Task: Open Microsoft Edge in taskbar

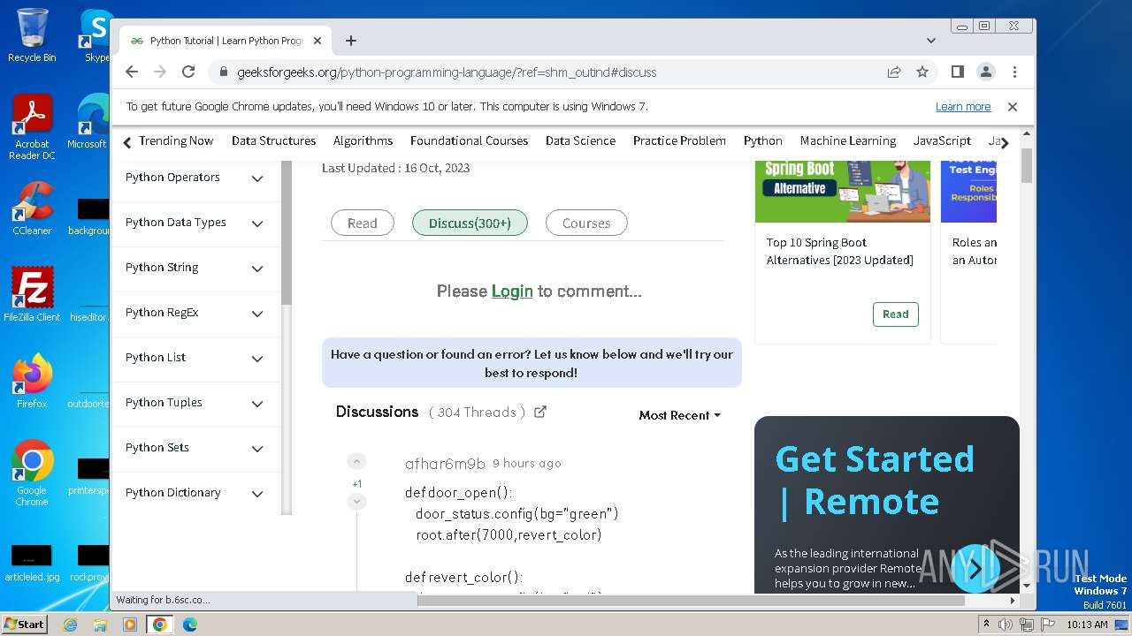Action: (x=189, y=625)
